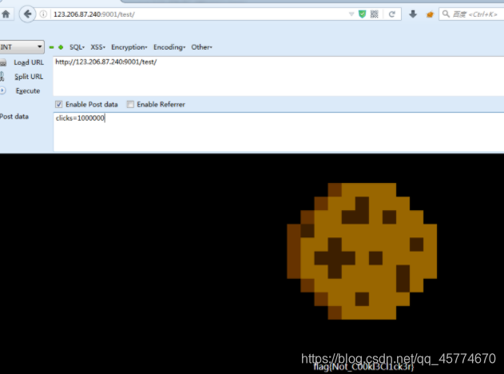Go to the browser home page icon
The image size is (504, 374).
pos(6,14)
